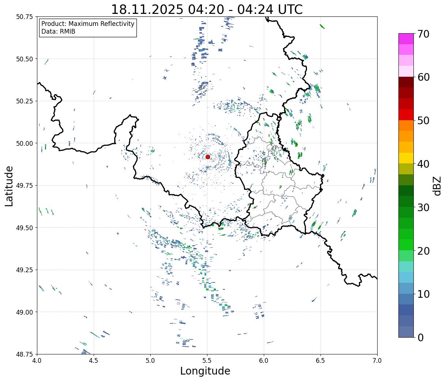Click the "Product: Maximum Reflectivity" legend text
This screenshot has width=446, height=380.
tap(88, 24)
